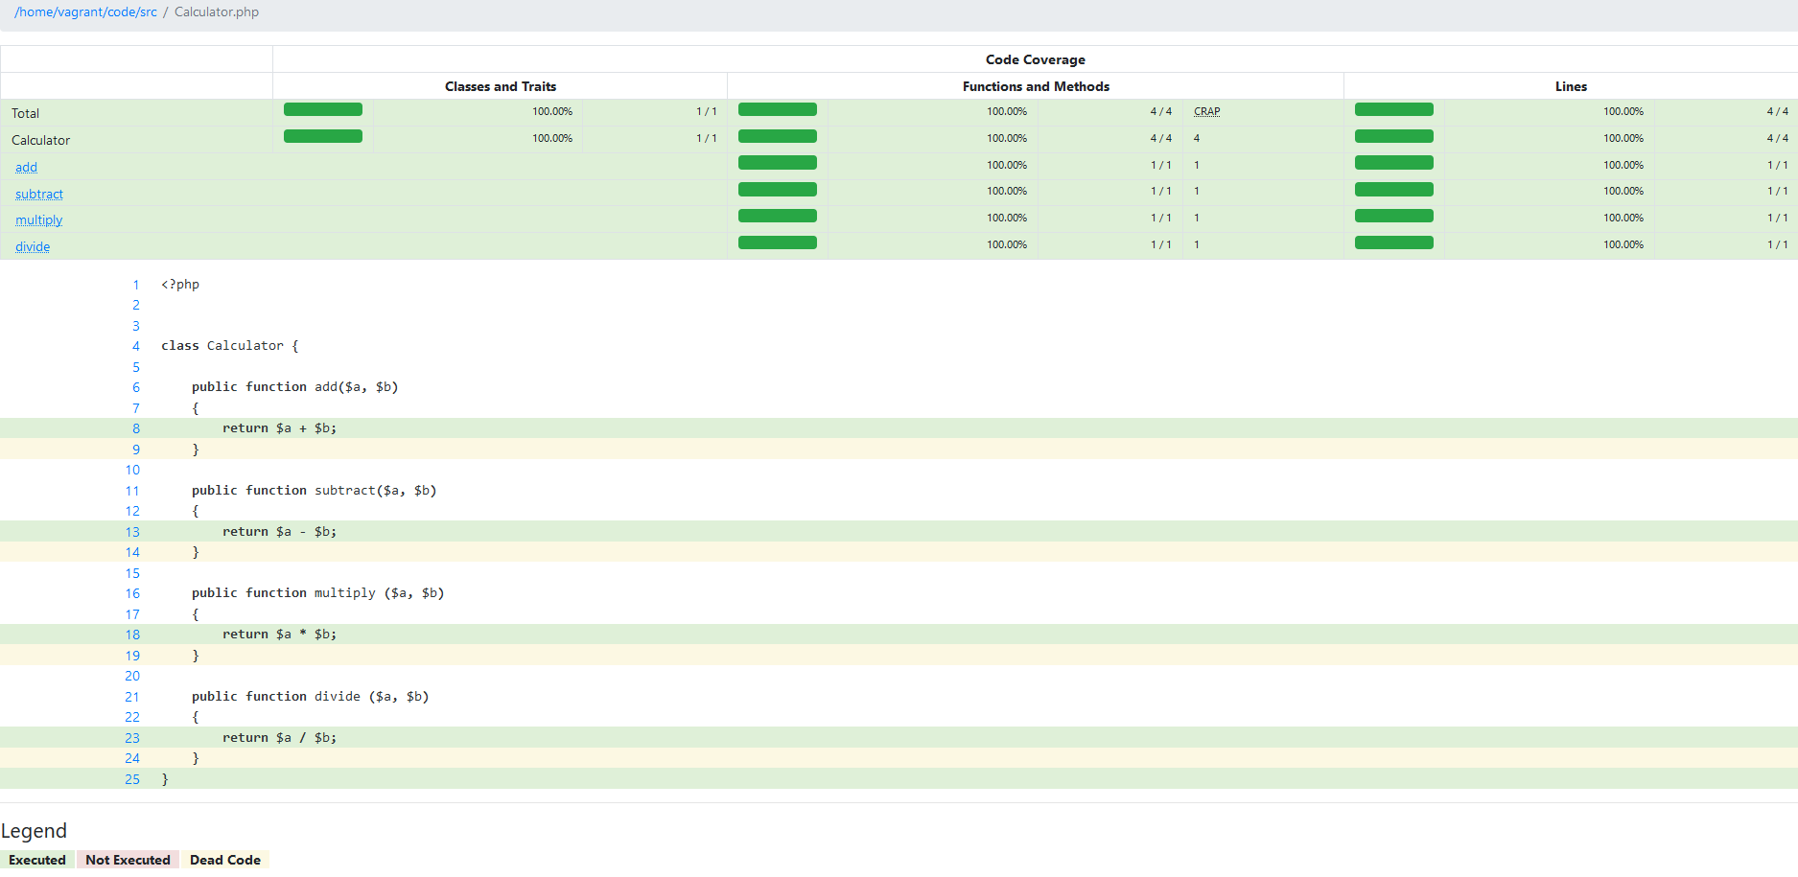This screenshot has width=1798, height=877.
Task: Click the 'return $a / $b;' code line
Action: (x=280, y=738)
